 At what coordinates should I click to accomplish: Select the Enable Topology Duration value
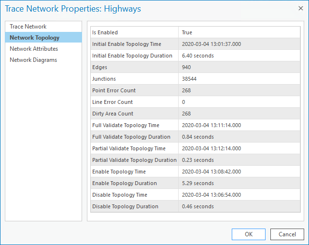(197, 183)
